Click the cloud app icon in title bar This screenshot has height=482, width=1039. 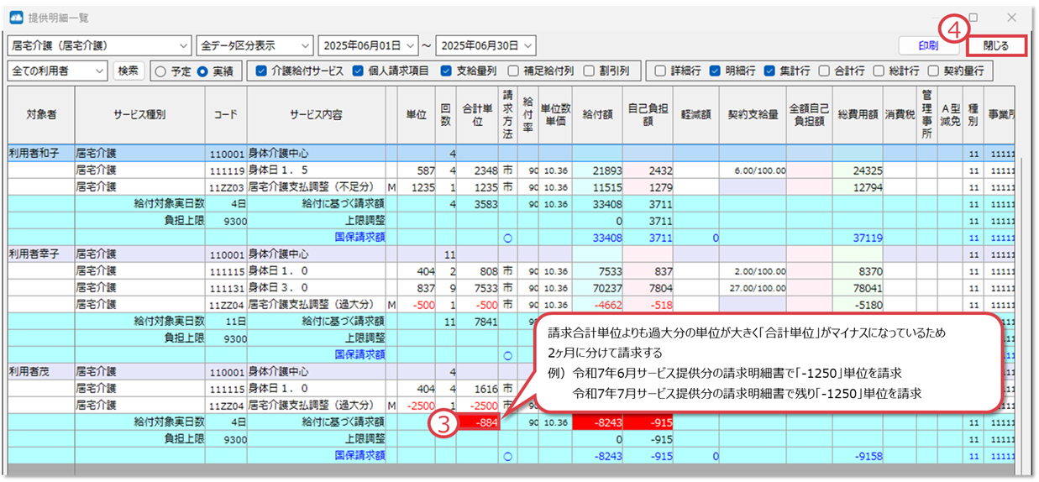(16, 18)
